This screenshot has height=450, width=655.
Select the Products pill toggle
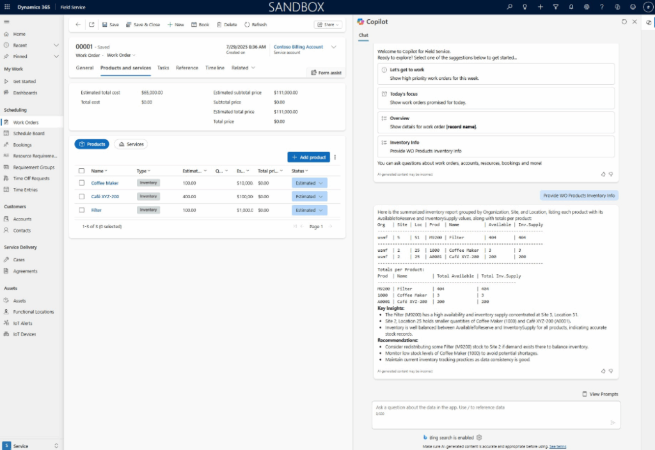(x=92, y=144)
